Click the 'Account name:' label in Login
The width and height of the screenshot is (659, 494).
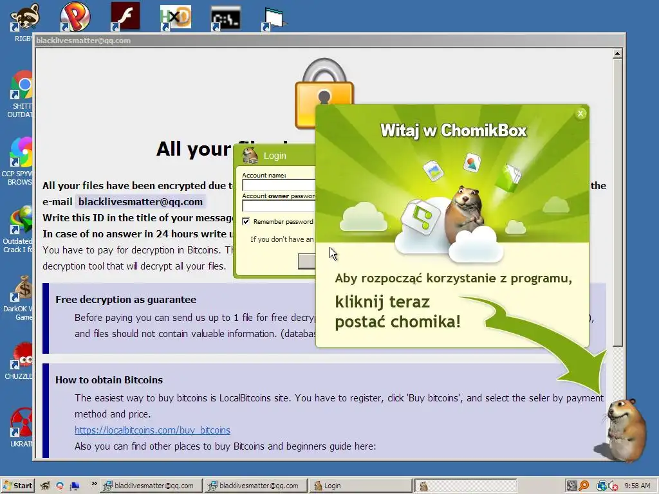(264, 175)
